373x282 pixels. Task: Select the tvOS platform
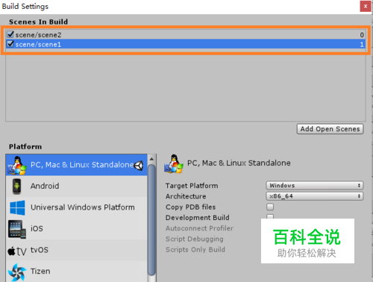(x=77, y=250)
